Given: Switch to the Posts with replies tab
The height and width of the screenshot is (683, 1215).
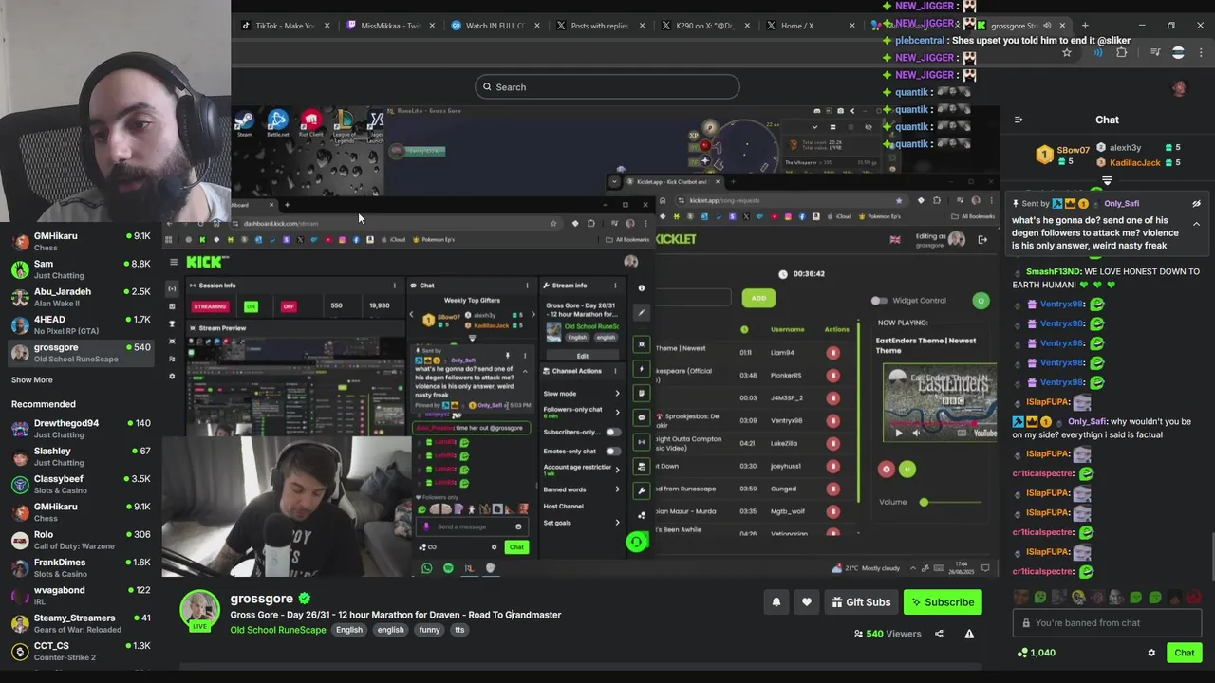Looking at the screenshot, I should tap(599, 26).
